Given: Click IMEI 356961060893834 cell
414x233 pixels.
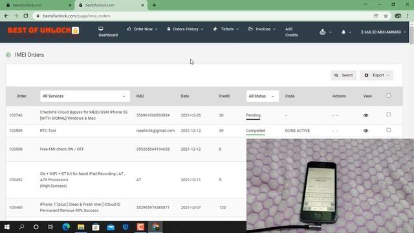Looking at the screenshot, I should [x=153, y=115].
